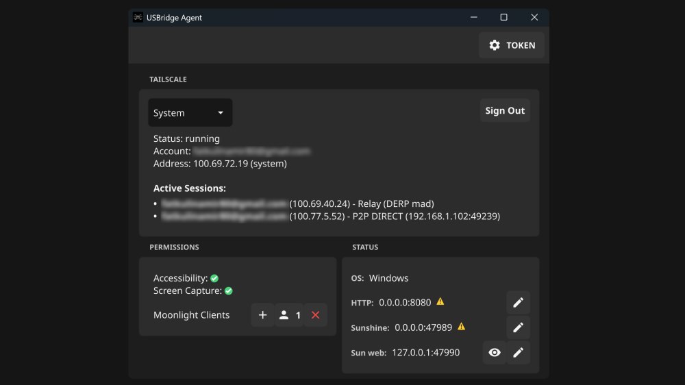Maximize the USBridge Agent window
Image resolution: width=685 pixels, height=385 pixels.
point(503,18)
